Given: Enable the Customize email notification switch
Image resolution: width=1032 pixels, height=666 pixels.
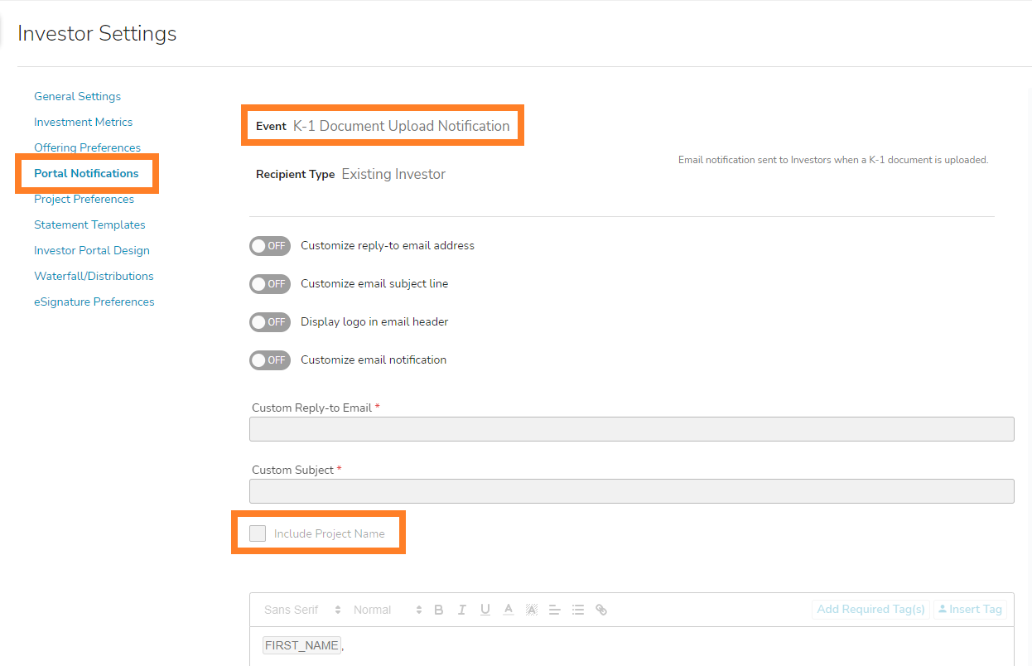Looking at the screenshot, I should pos(270,360).
